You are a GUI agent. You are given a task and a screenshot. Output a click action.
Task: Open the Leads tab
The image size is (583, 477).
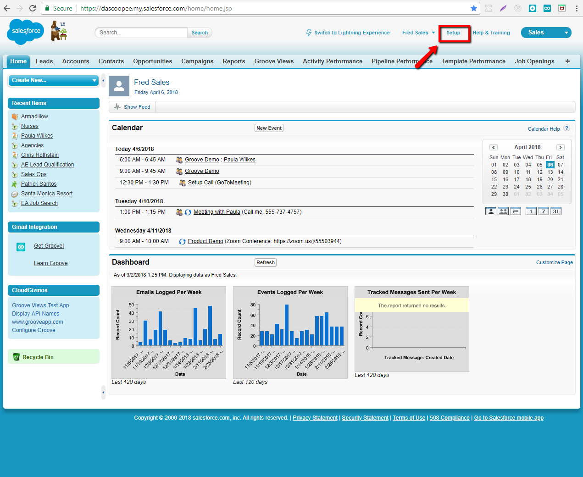click(44, 61)
